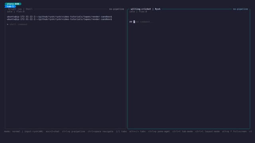Click the 'ctrl+t tab-mode' hint
This screenshot has height=143, width=255.
click(182, 131)
